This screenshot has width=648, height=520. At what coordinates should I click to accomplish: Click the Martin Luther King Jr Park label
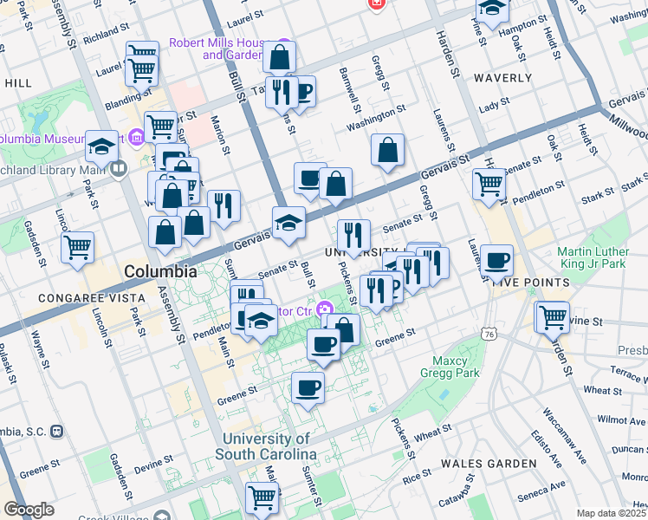click(x=593, y=257)
